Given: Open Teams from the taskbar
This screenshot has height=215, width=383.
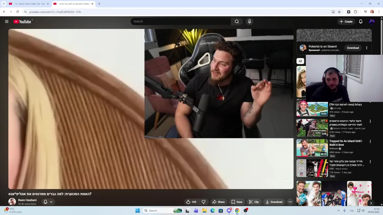Looking at the screenshot, I should tap(196, 211).
